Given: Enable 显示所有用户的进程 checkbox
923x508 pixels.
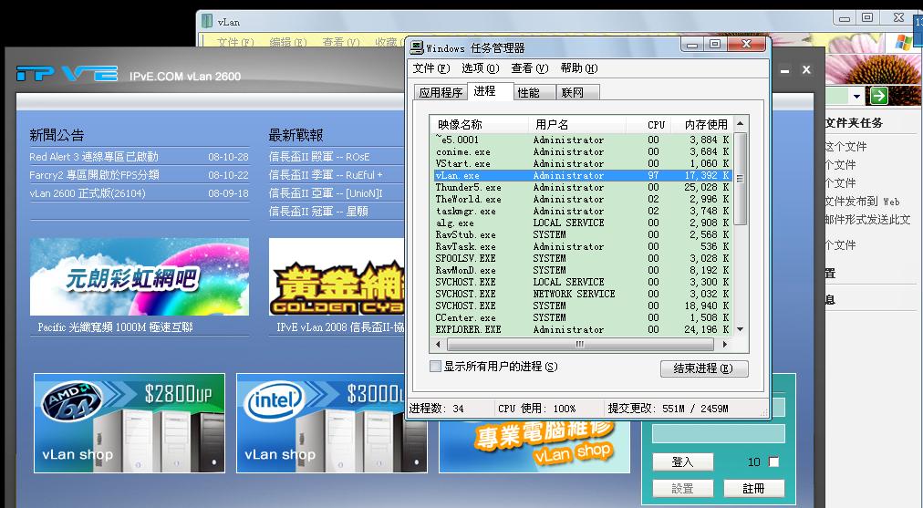Looking at the screenshot, I should (x=436, y=366).
